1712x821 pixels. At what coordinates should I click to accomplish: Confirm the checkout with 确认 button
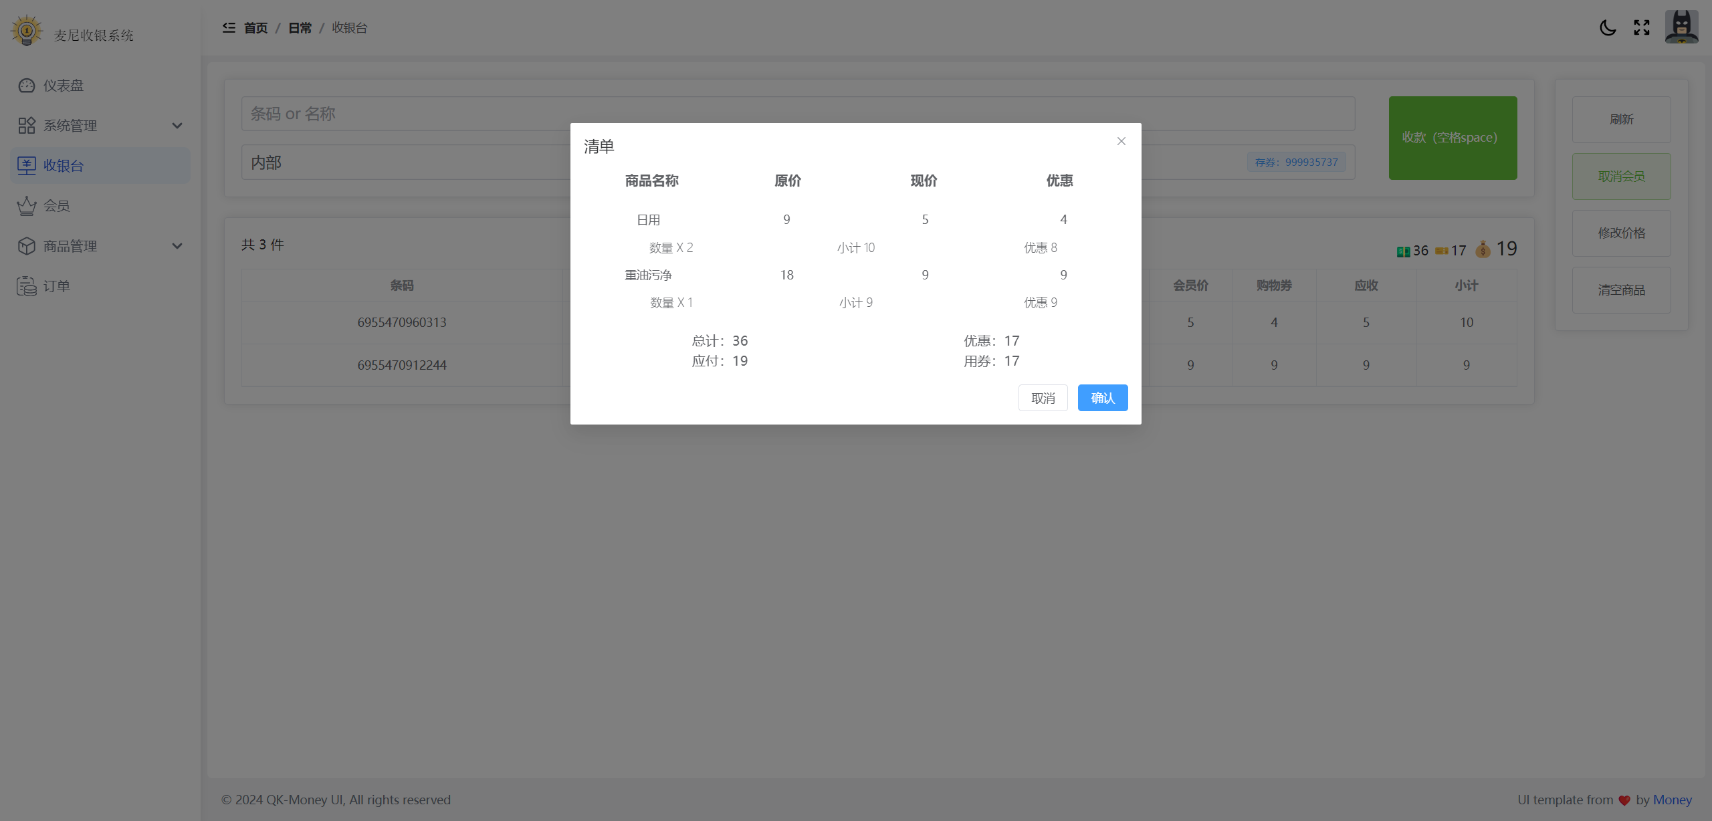tap(1103, 398)
